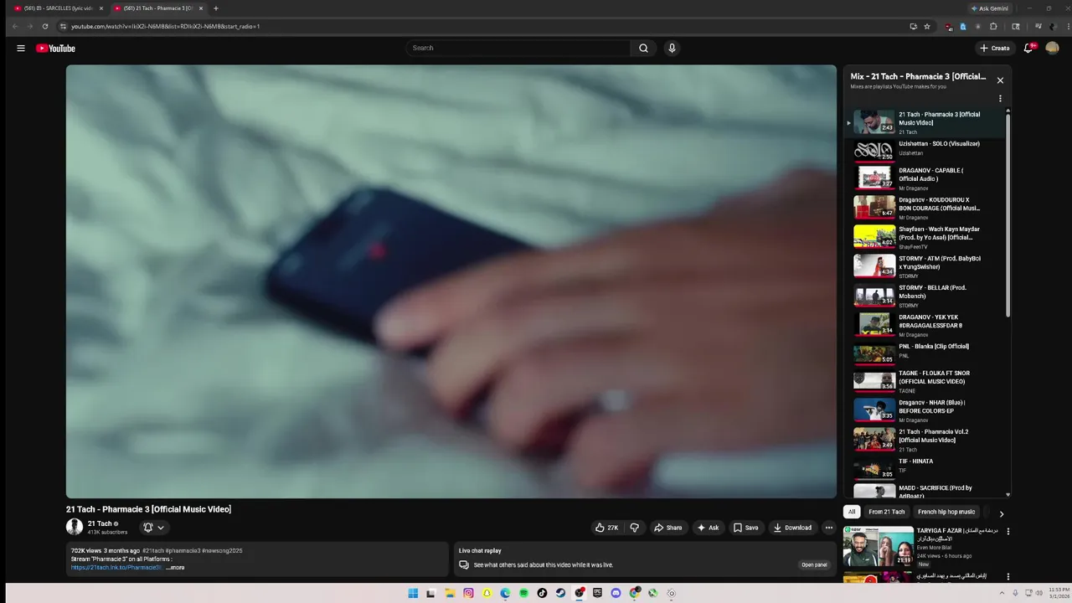
Task: Open YouTube notifications bell
Action: coord(1028,48)
